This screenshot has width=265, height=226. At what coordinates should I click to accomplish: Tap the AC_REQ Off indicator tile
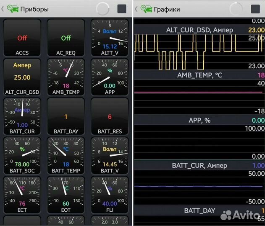coord(66,38)
